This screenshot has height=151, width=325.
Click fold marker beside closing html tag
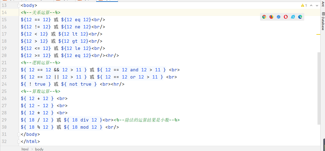tap(19, 142)
